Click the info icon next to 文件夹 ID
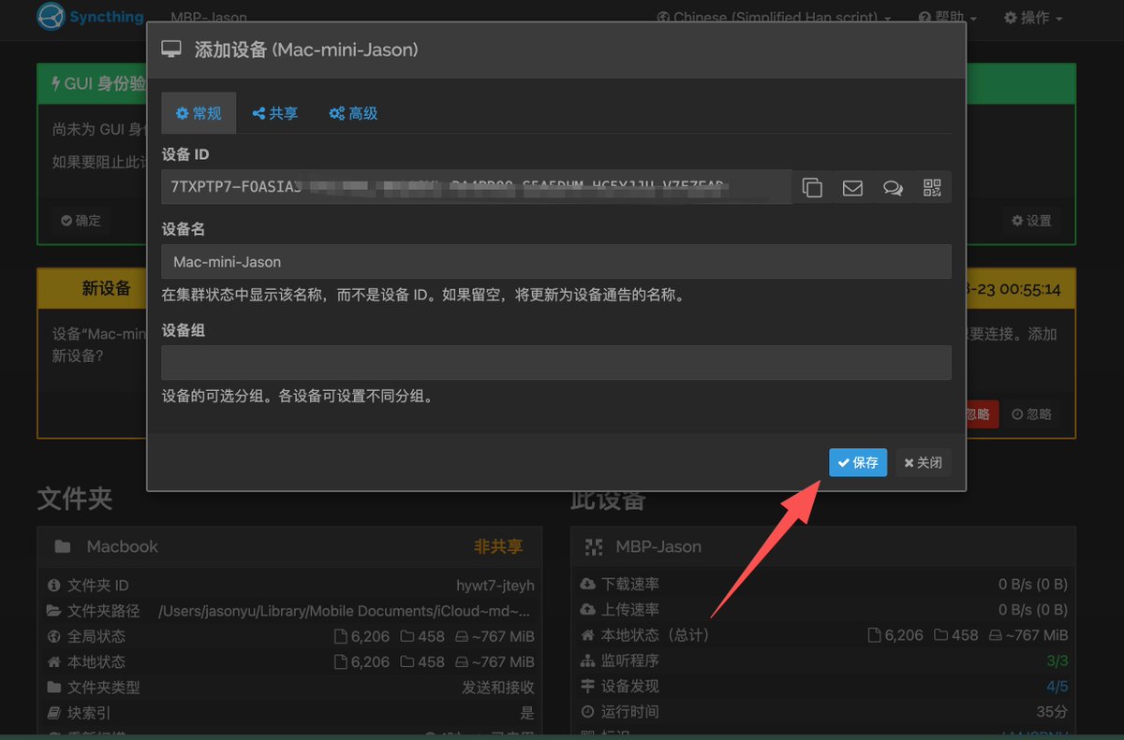Viewport: 1124px width, 740px height. tap(53, 586)
